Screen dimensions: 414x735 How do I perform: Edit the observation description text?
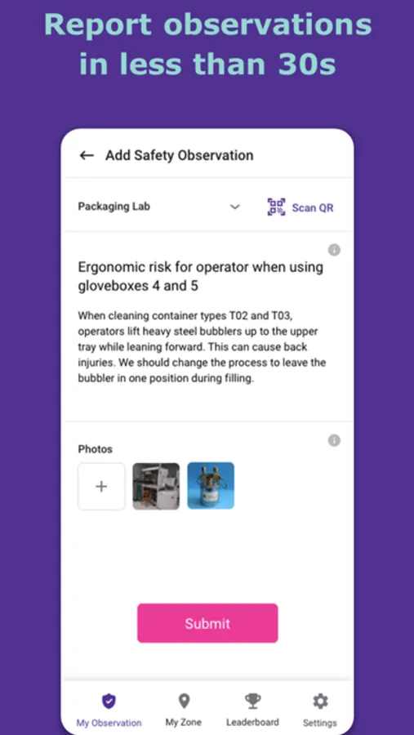(x=202, y=347)
